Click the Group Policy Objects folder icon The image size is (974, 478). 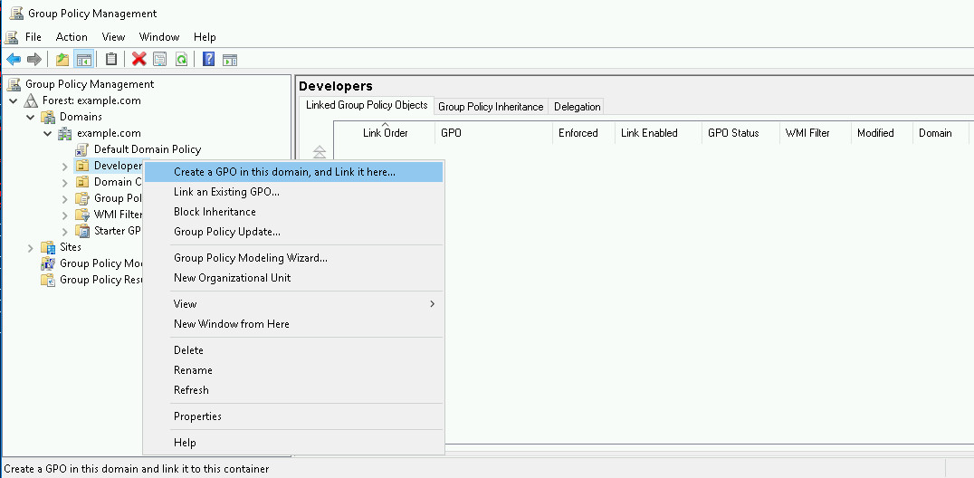click(82, 198)
